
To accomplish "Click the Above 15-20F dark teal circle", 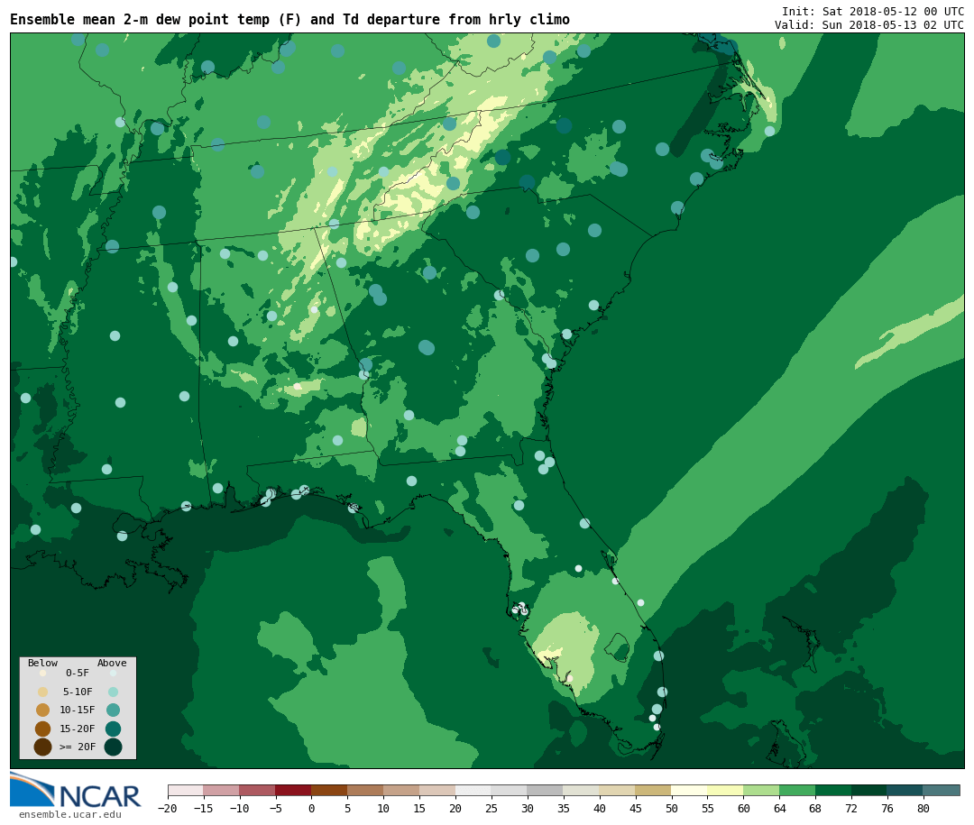I will (113, 729).
